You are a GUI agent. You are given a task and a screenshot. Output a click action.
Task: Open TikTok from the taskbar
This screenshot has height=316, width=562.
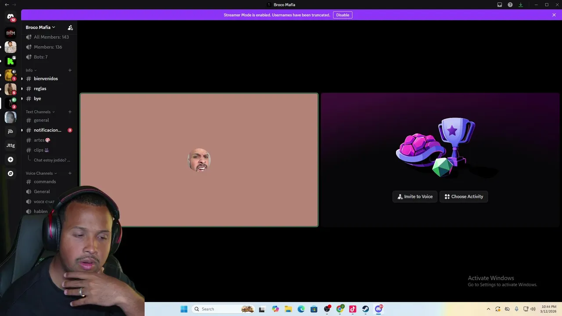click(x=353, y=309)
